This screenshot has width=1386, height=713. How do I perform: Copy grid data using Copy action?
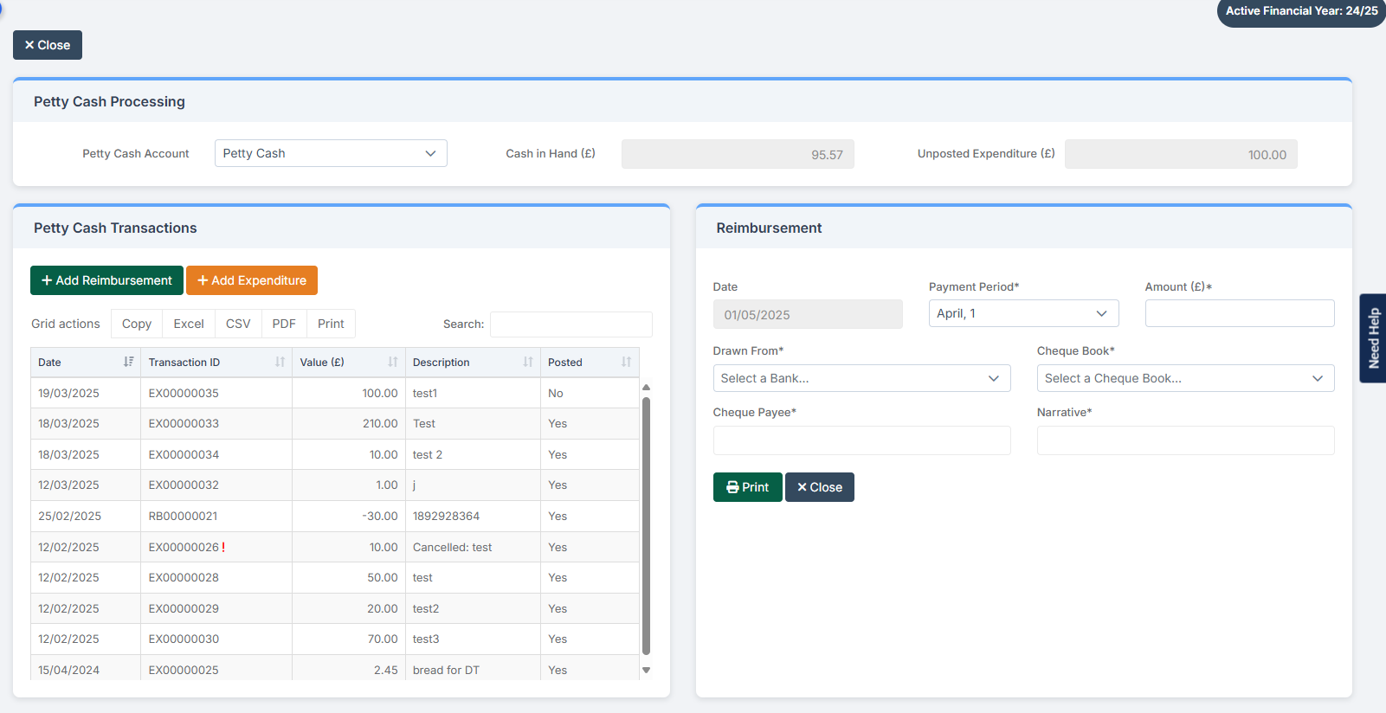click(x=137, y=324)
